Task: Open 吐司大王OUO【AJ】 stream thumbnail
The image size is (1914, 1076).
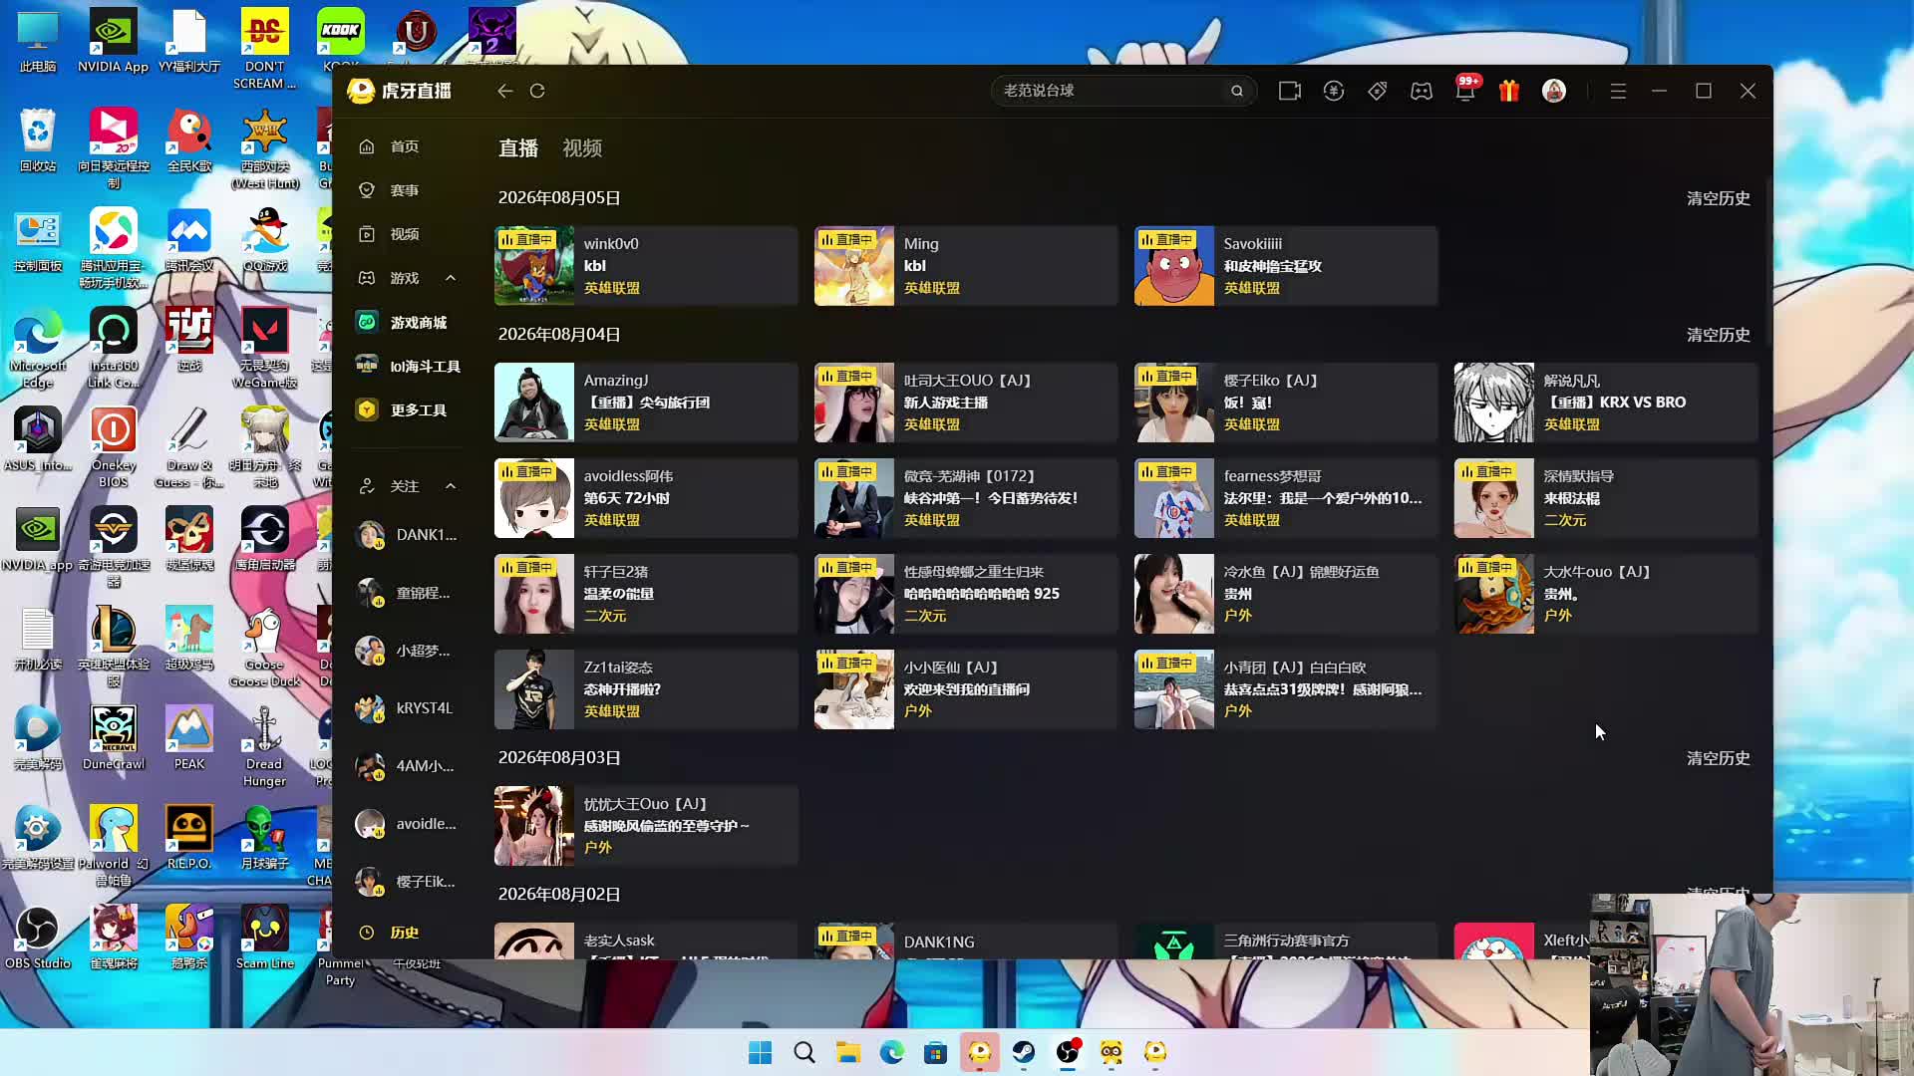Action: click(x=854, y=403)
